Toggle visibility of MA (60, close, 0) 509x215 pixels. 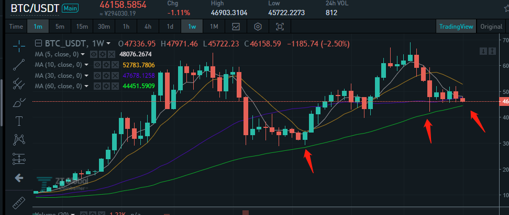(x=97, y=86)
